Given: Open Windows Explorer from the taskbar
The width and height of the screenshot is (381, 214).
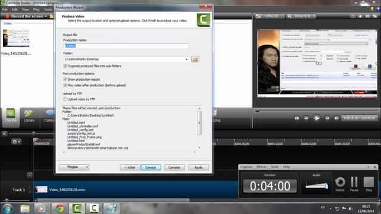Looking at the screenshot, I should pos(25,209).
